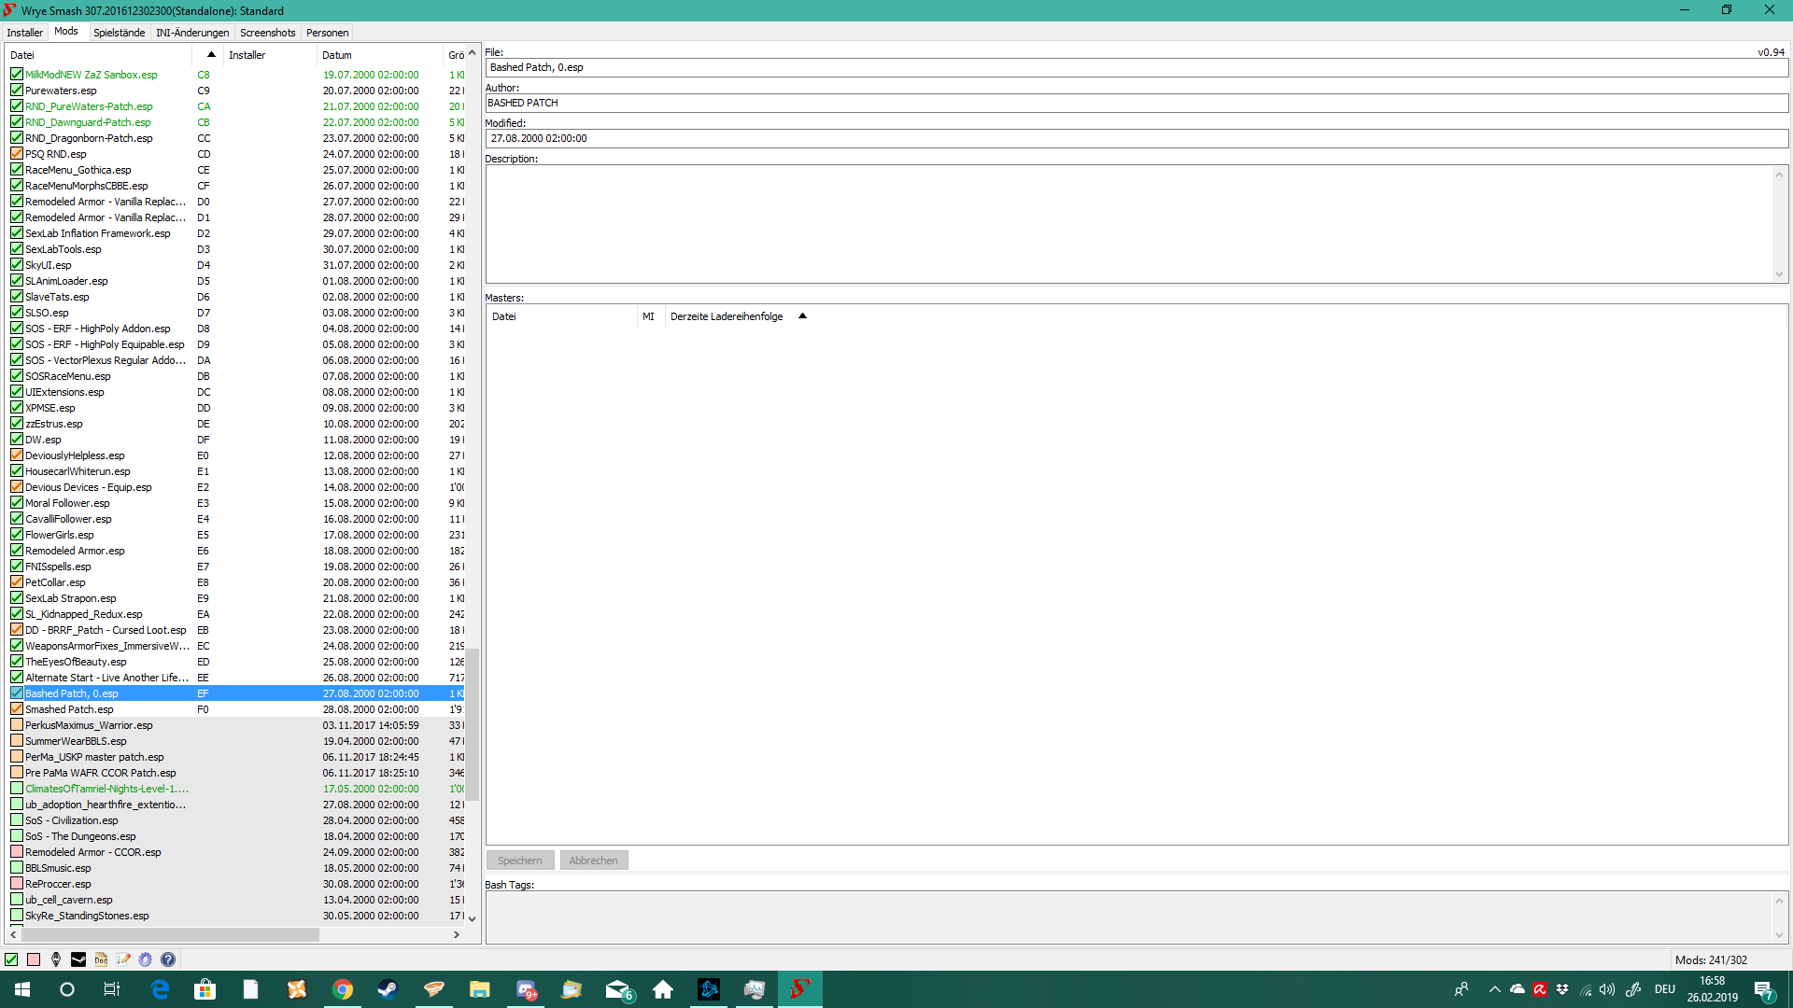Click the Wrye Smash taskbar icon
The height and width of the screenshot is (1008, 1793).
[x=800, y=989]
